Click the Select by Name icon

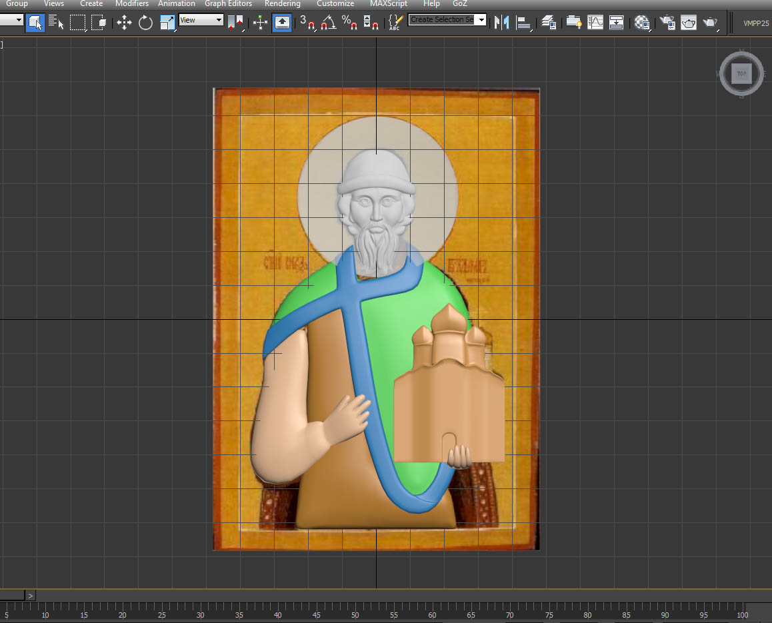[x=57, y=23]
